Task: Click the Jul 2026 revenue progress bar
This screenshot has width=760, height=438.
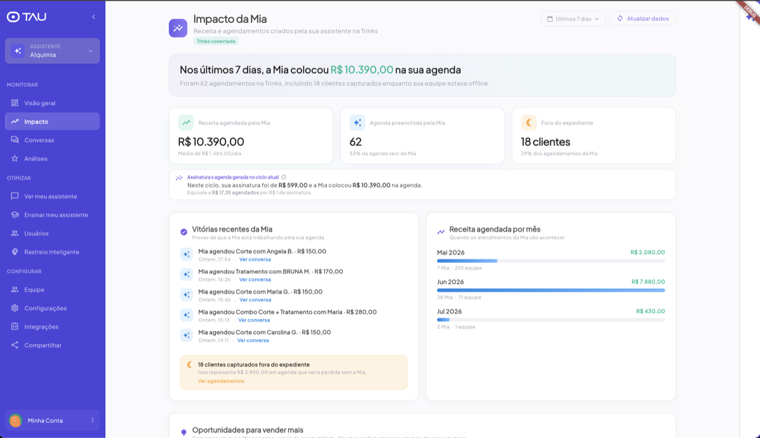Action: tap(551, 319)
